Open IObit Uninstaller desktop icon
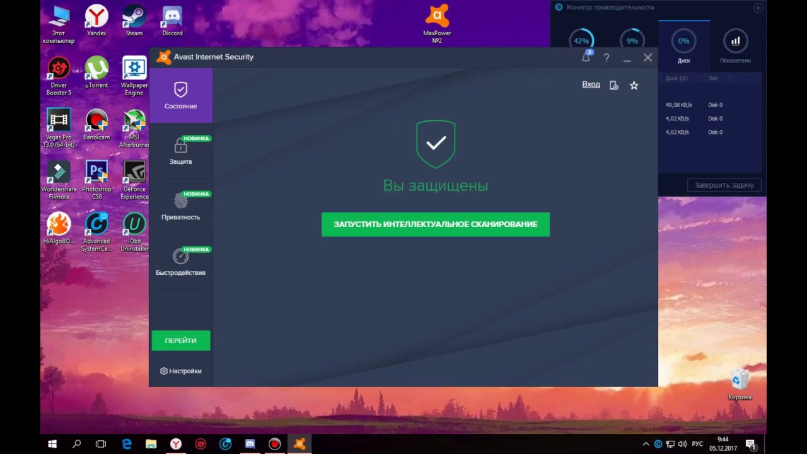 [x=134, y=232]
